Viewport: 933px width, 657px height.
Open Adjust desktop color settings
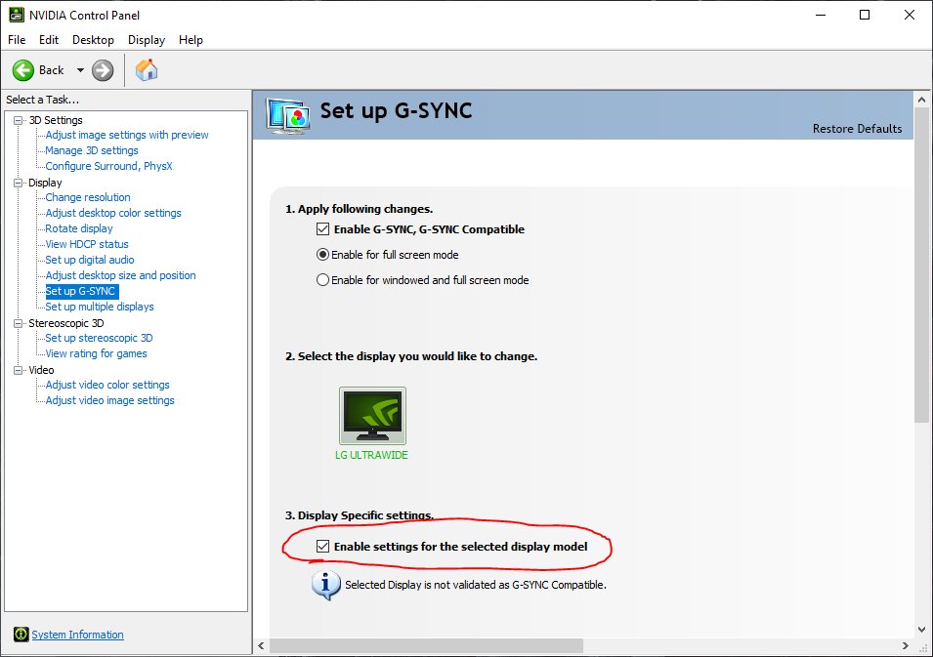(x=113, y=213)
